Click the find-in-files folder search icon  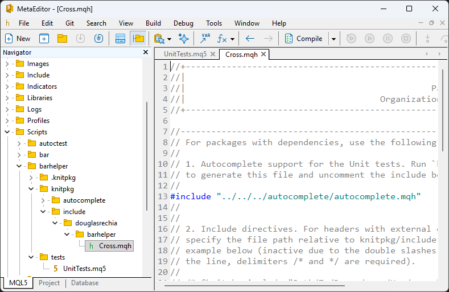(x=160, y=39)
